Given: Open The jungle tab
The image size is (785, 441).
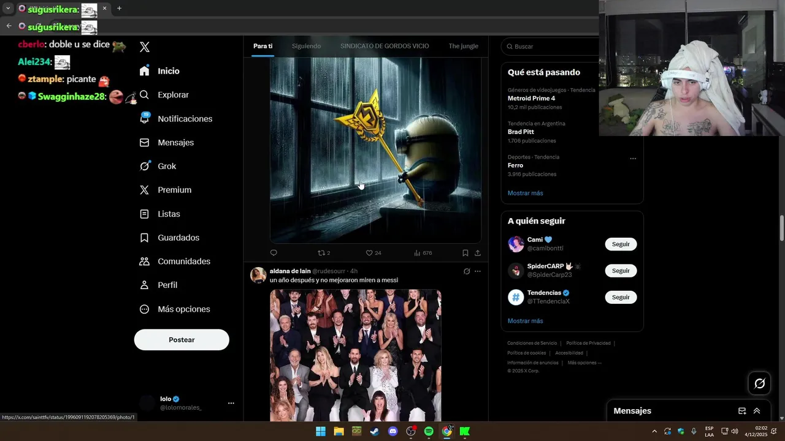Looking at the screenshot, I should (x=463, y=46).
